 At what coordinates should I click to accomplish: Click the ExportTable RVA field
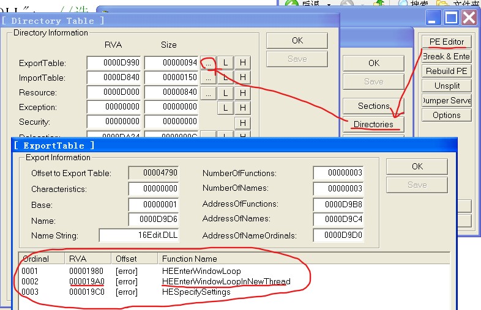114,63
